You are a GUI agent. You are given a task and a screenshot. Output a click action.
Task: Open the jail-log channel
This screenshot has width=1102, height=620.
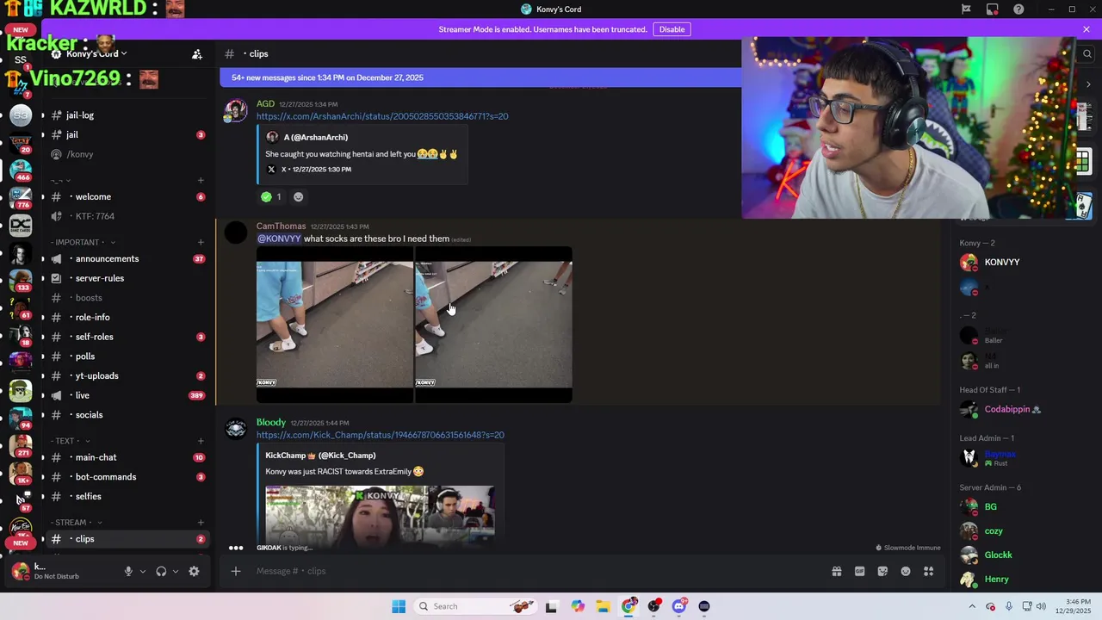point(126,115)
